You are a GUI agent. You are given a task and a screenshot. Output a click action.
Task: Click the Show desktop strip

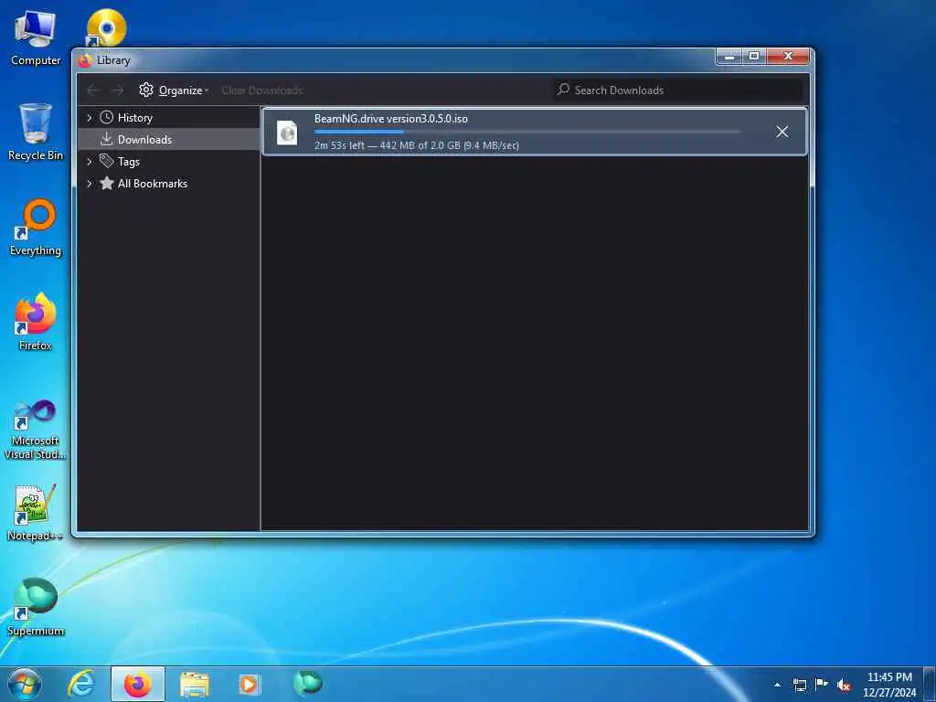click(x=930, y=685)
